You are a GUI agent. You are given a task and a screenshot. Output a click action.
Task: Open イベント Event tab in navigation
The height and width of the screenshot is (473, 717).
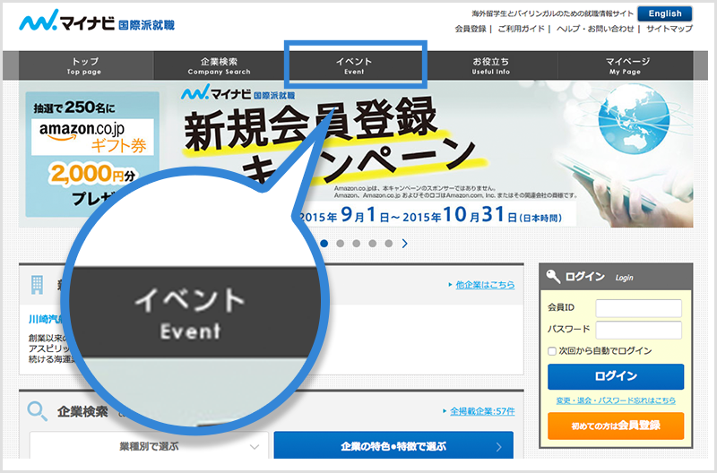pyautogui.click(x=354, y=65)
